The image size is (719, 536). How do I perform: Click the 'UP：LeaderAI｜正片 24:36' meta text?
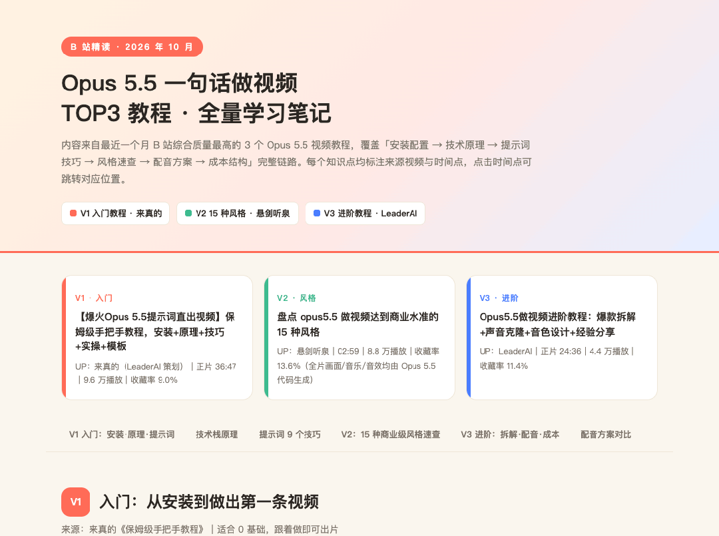pyautogui.click(x=557, y=359)
